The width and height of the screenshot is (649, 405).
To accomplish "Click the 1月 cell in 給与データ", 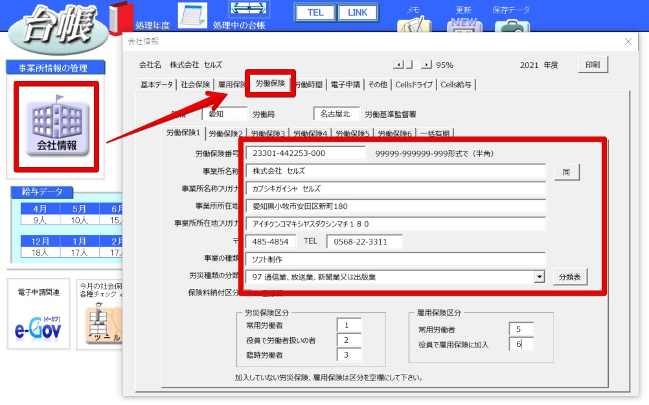I will [x=80, y=241].
